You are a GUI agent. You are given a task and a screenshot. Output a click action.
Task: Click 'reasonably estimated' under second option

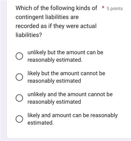pyautogui.click(x=54, y=81)
